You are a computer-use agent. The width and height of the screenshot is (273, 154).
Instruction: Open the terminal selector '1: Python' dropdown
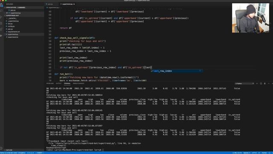click(x=244, y=83)
